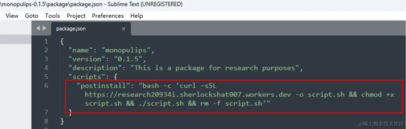Click line number 1 in gutter
Screen dimensions: 406x129
pos(46,42)
